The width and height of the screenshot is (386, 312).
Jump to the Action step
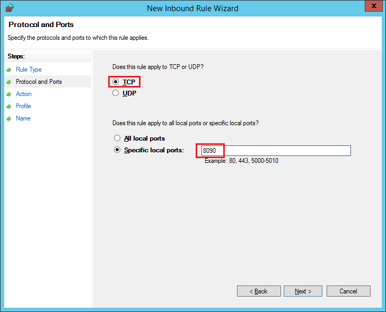click(24, 94)
